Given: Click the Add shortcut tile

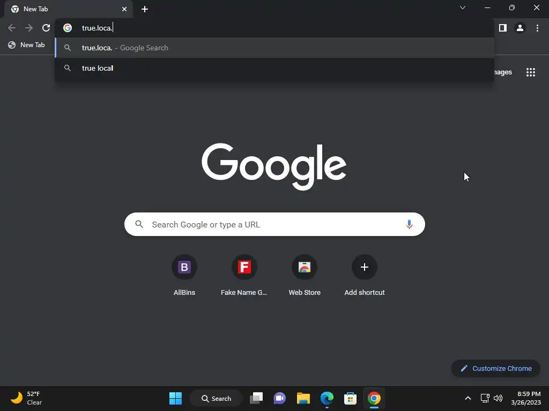Looking at the screenshot, I should [x=365, y=276].
